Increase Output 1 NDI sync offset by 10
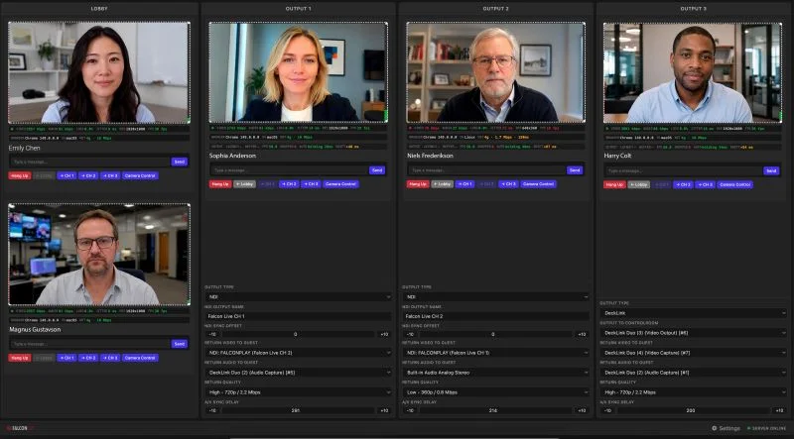 coord(384,334)
